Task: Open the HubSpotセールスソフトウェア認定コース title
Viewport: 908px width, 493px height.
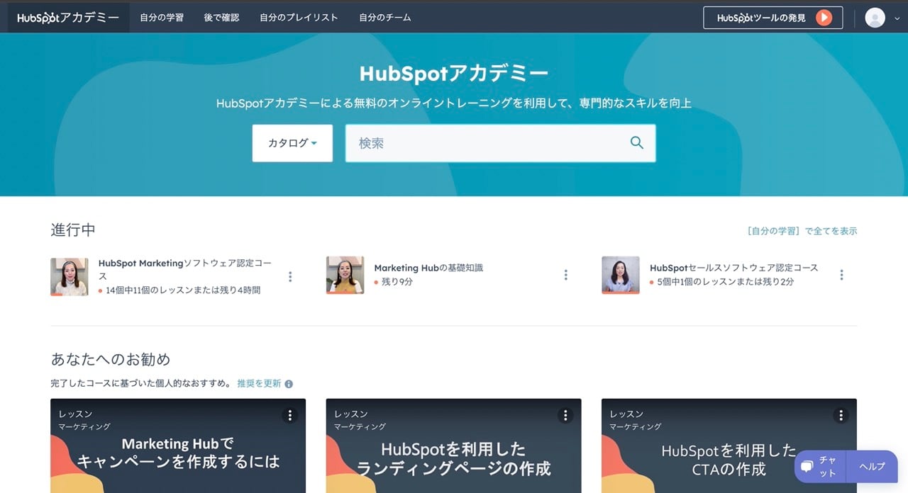Action: [x=734, y=268]
